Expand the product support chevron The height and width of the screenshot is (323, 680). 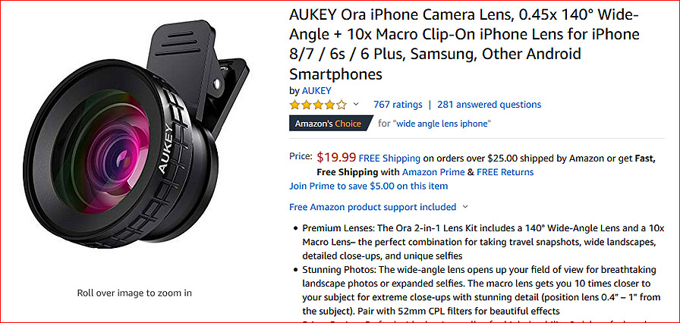point(465,207)
